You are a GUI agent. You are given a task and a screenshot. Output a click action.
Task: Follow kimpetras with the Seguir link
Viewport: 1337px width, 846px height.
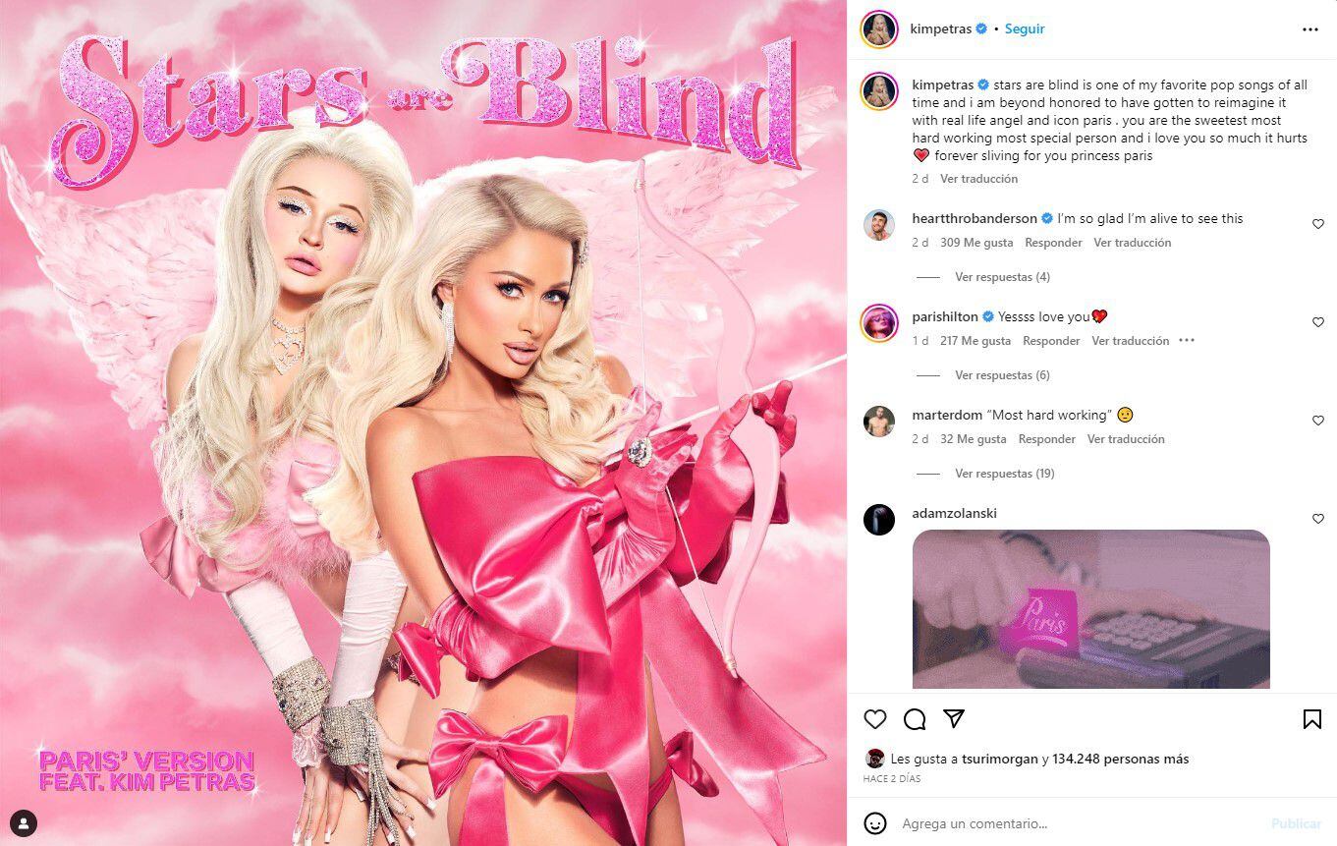coord(1025,29)
